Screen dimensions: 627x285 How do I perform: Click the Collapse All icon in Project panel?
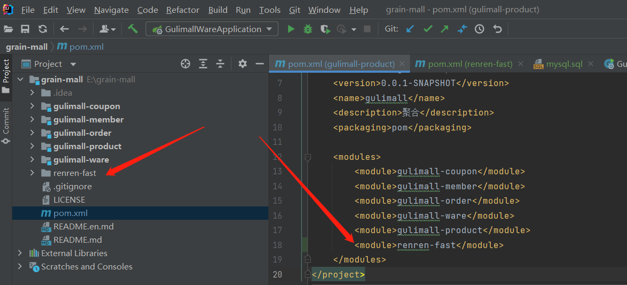click(x=220, y=64)
